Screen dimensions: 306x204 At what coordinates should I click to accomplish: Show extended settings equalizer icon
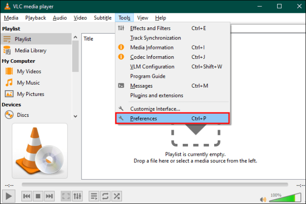[x=77, y=196]
